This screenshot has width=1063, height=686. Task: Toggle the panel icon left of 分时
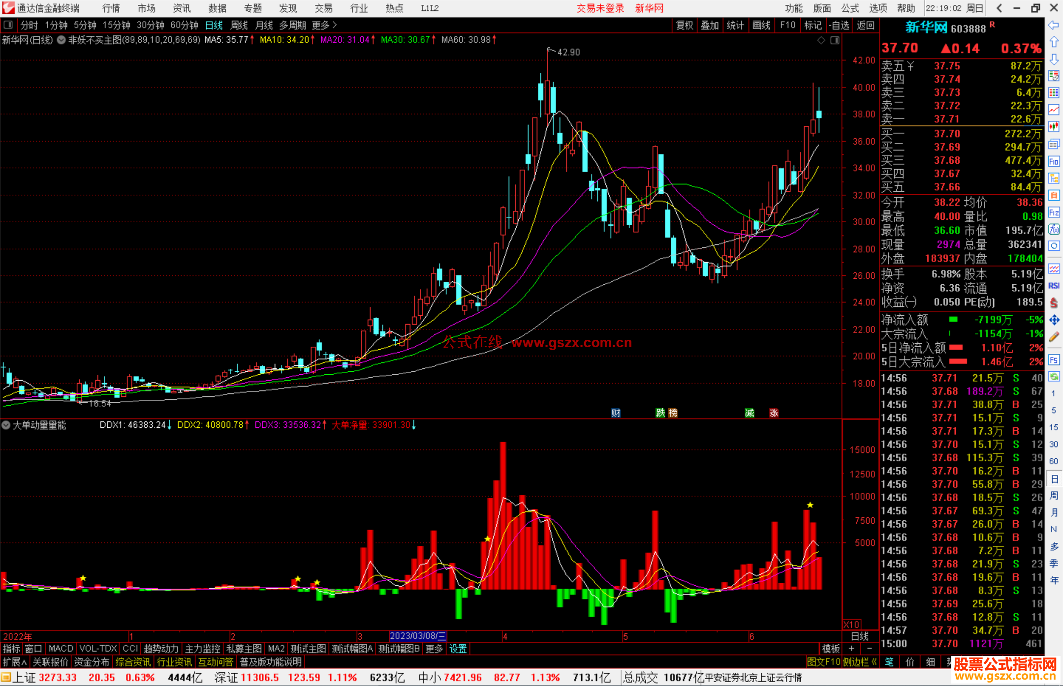[8, 25]
